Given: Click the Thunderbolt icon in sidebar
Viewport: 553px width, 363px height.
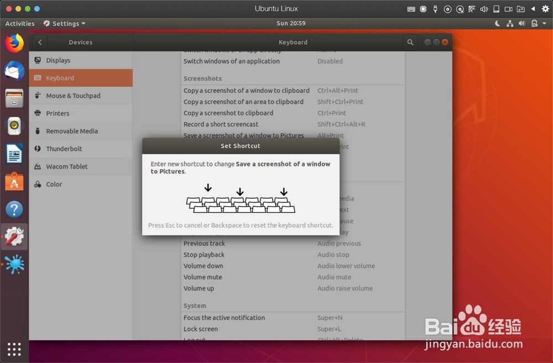Looking at the screenshot, I should tap(38, 149).
